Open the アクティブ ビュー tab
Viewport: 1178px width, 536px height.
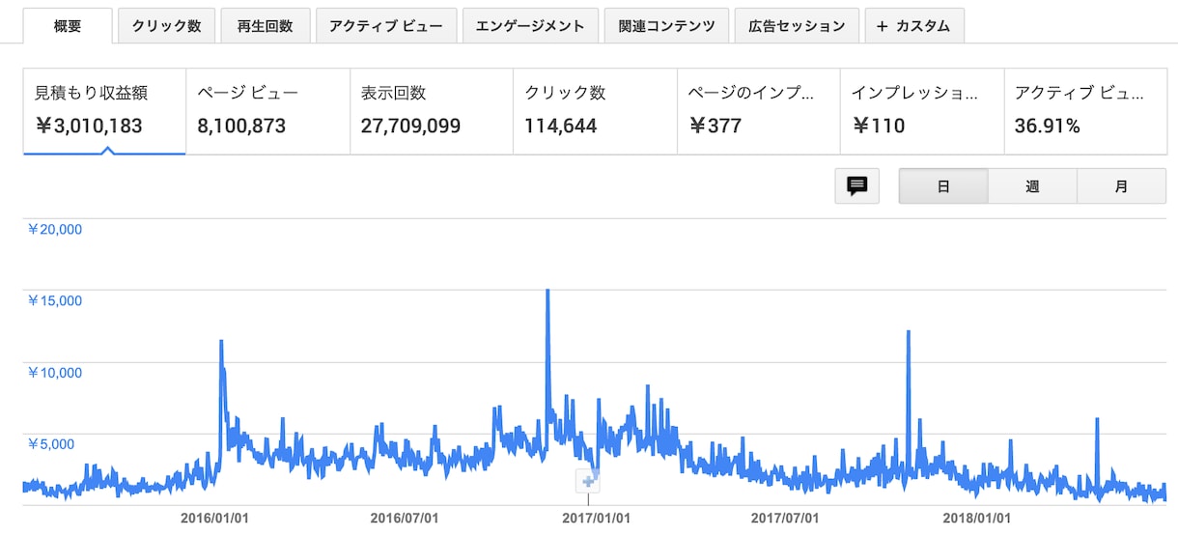tap(386, 26)
